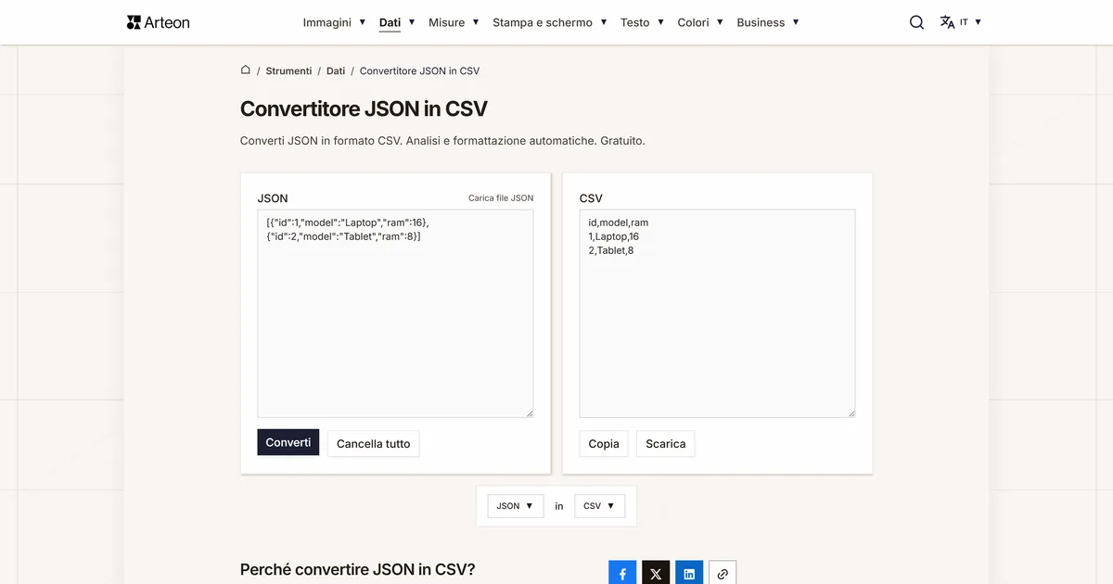Open the Dati menu

390,22
